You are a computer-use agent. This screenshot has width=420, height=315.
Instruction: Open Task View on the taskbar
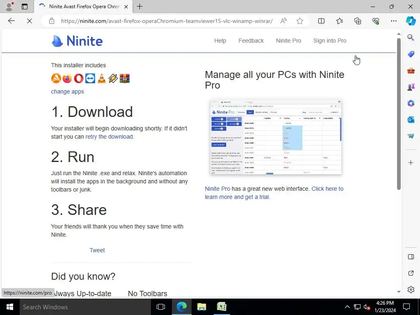(161, 307)
